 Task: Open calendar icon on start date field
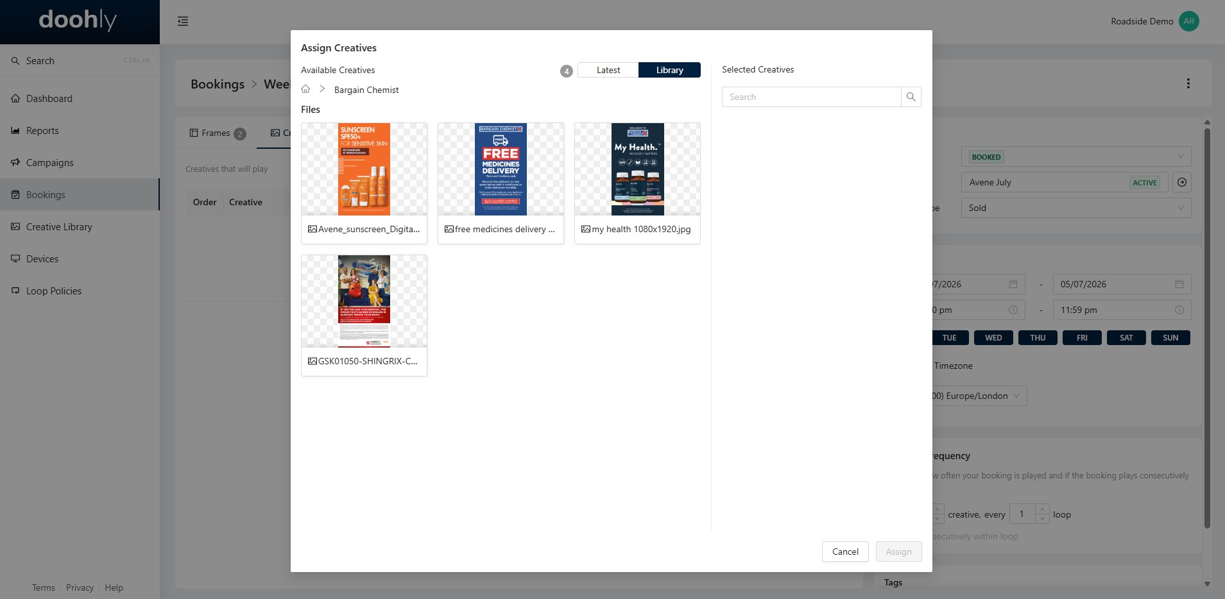1013,284
